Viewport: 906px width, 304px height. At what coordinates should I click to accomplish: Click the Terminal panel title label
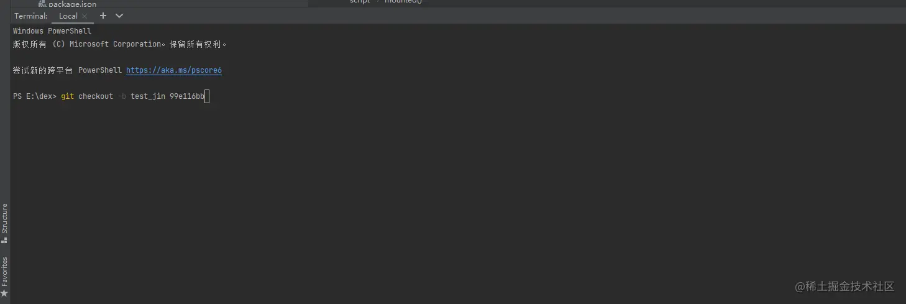[31, 16]
